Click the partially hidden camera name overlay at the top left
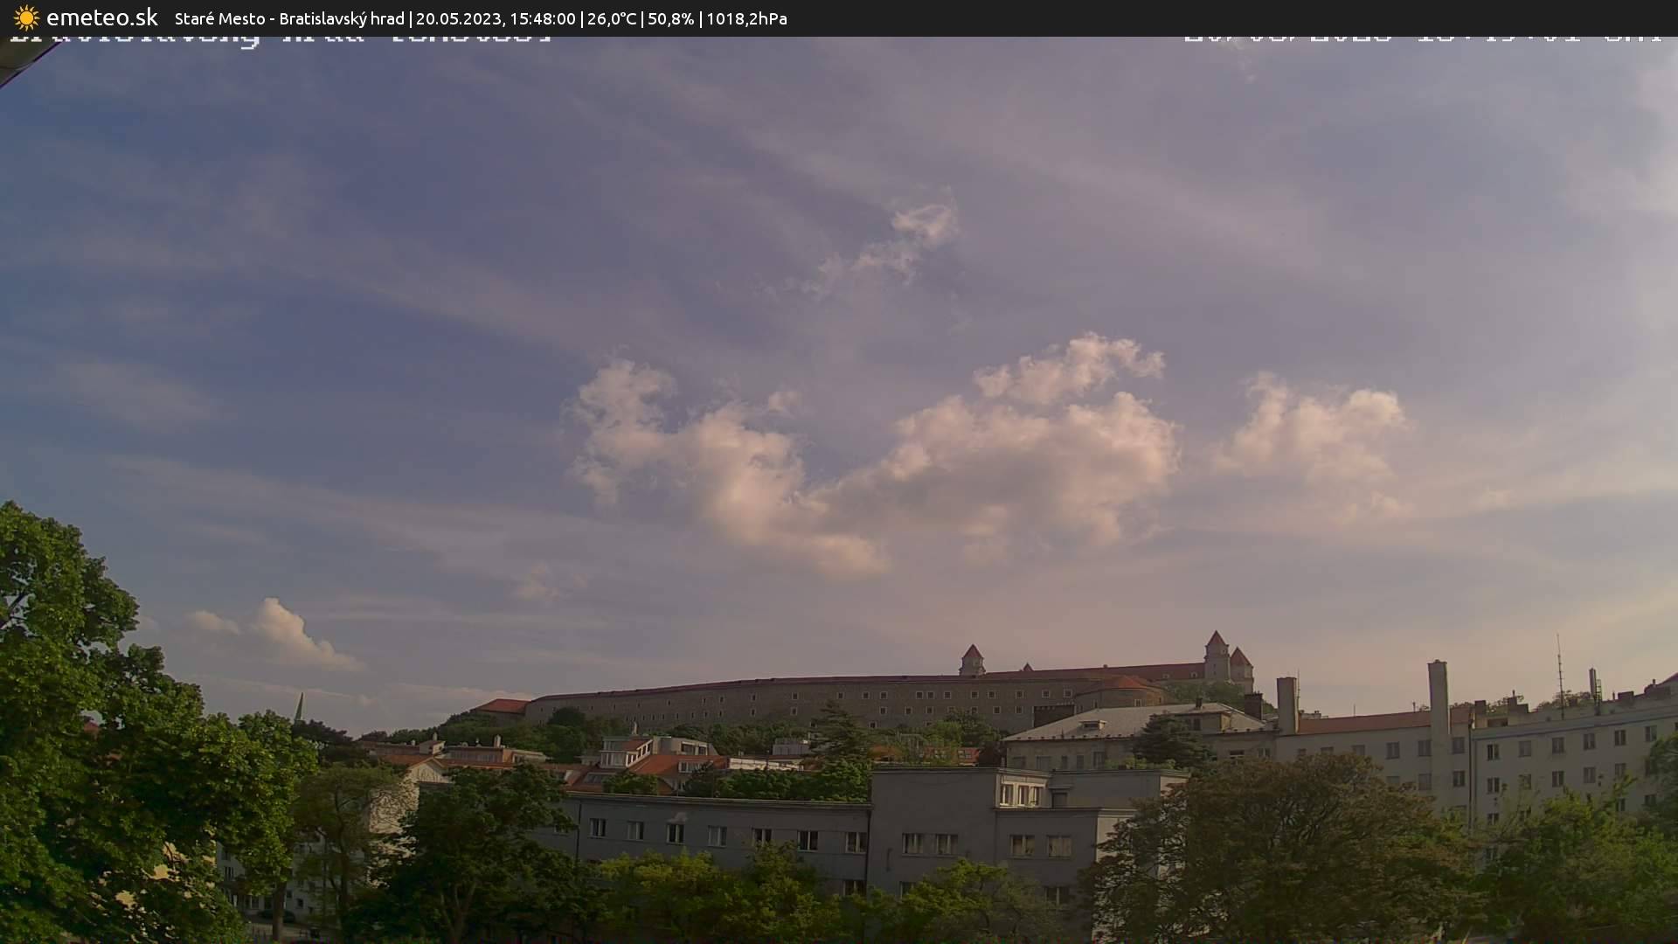The image size is (1678, 944). pos(280,38)
